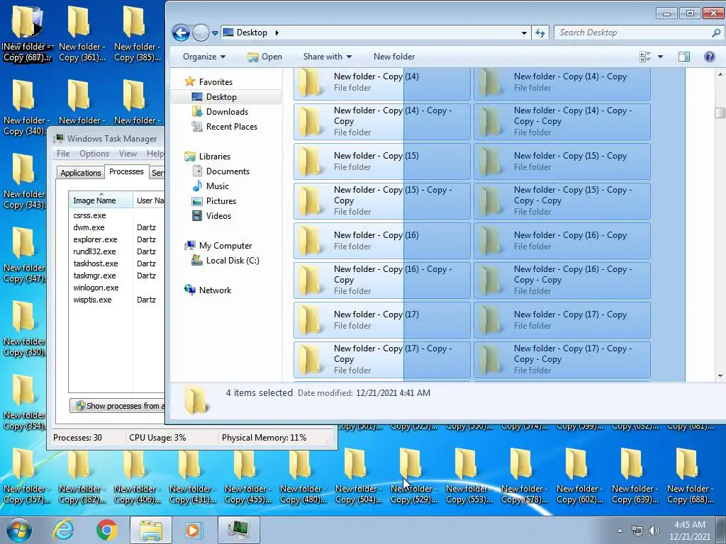
Task: Switch to Processes tab in Task Manager
Action: [x=126, y=171]
